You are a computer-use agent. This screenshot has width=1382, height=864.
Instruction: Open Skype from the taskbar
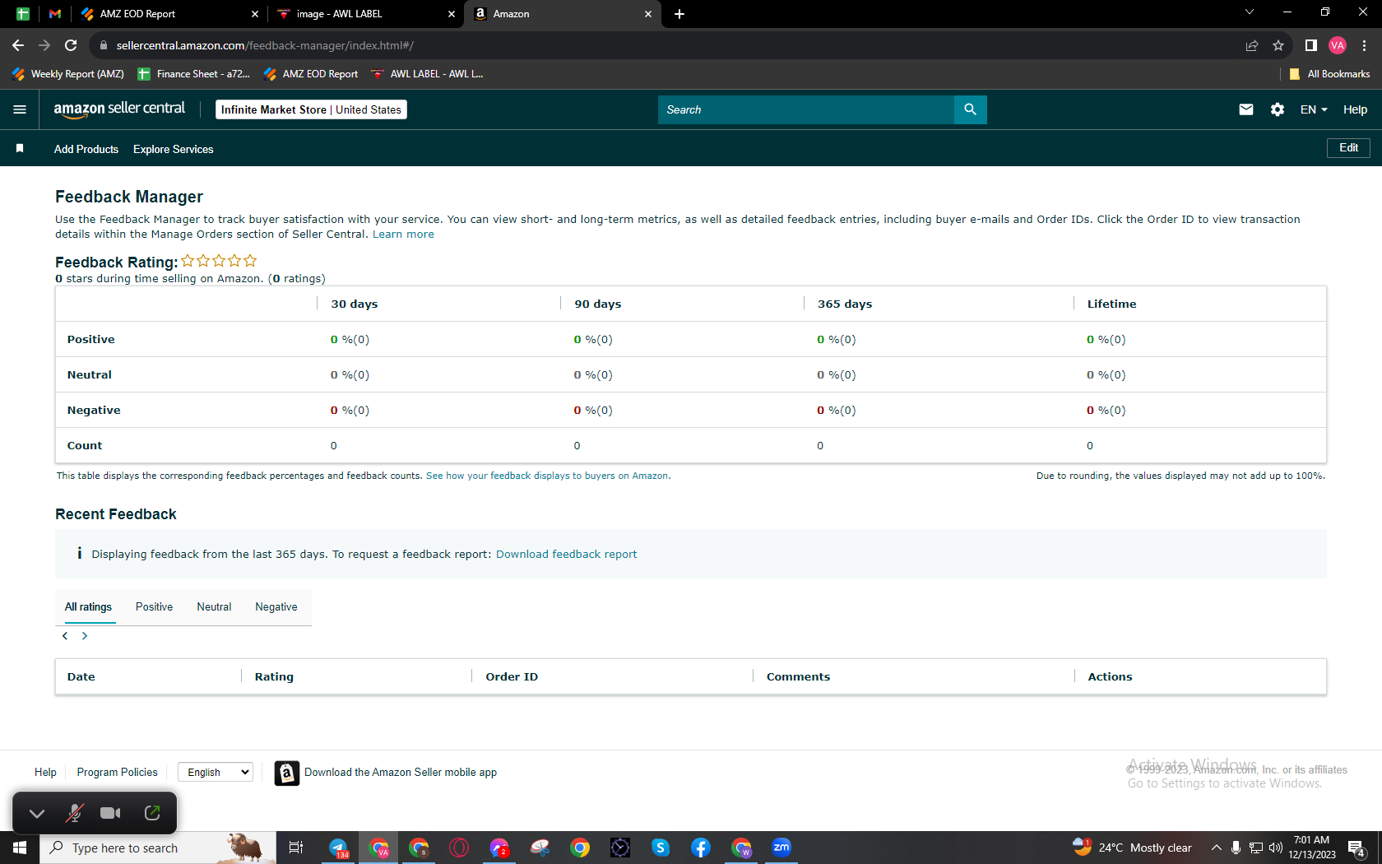pos(661,848)
